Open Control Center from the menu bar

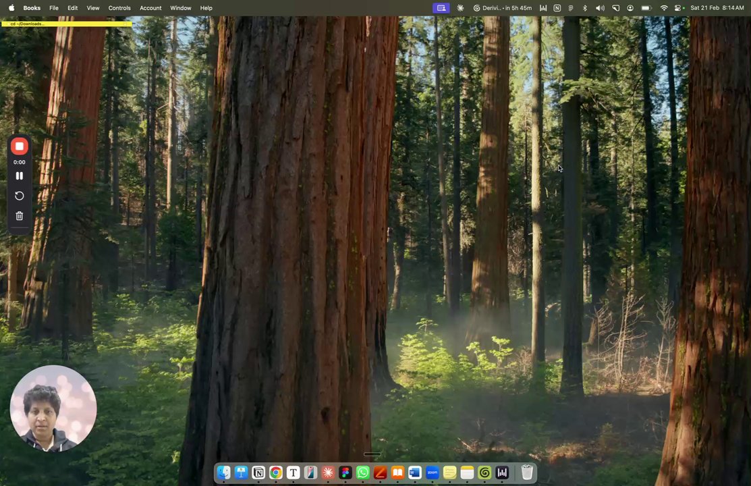[678, 7]
